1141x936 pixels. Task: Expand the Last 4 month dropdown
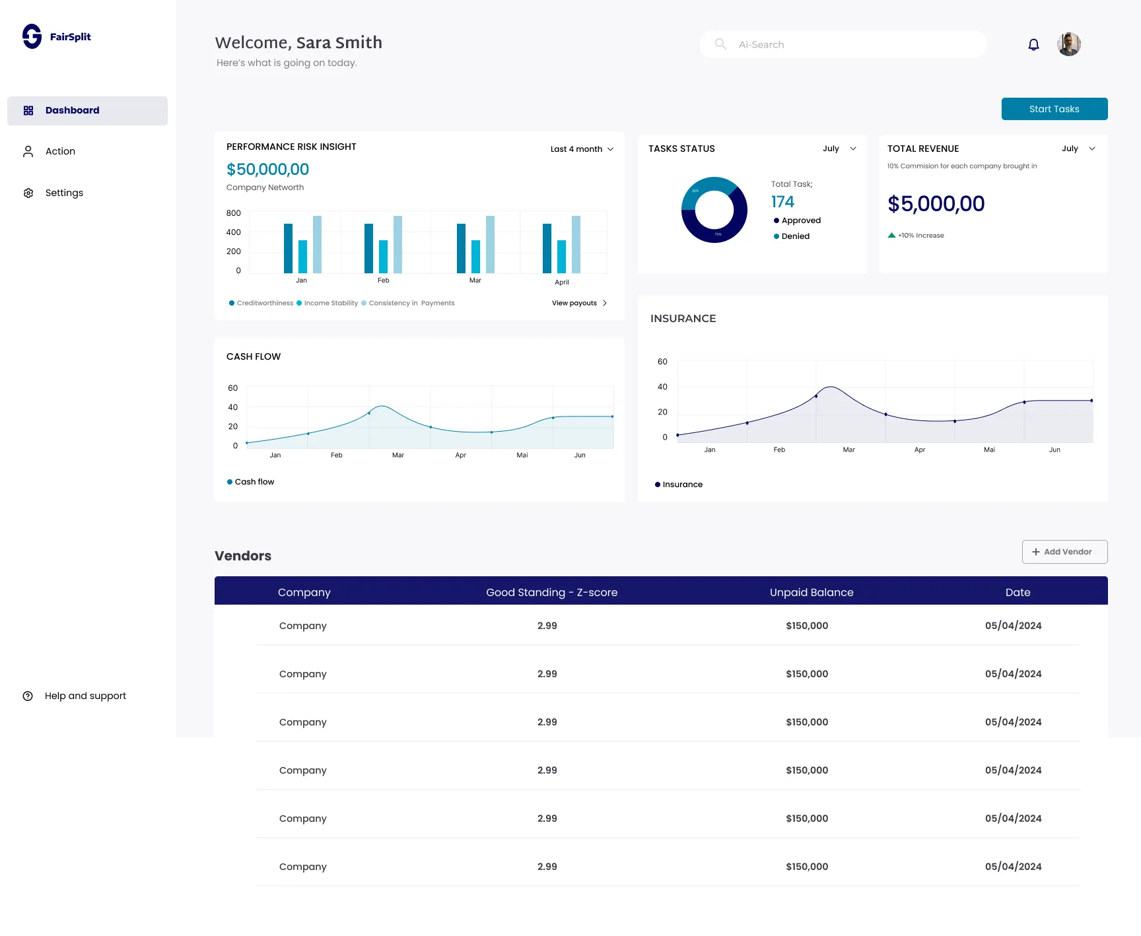coord(582,149)
